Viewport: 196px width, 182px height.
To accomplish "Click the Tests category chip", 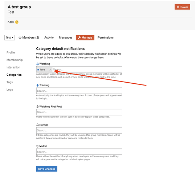I will tap(45, 70).
